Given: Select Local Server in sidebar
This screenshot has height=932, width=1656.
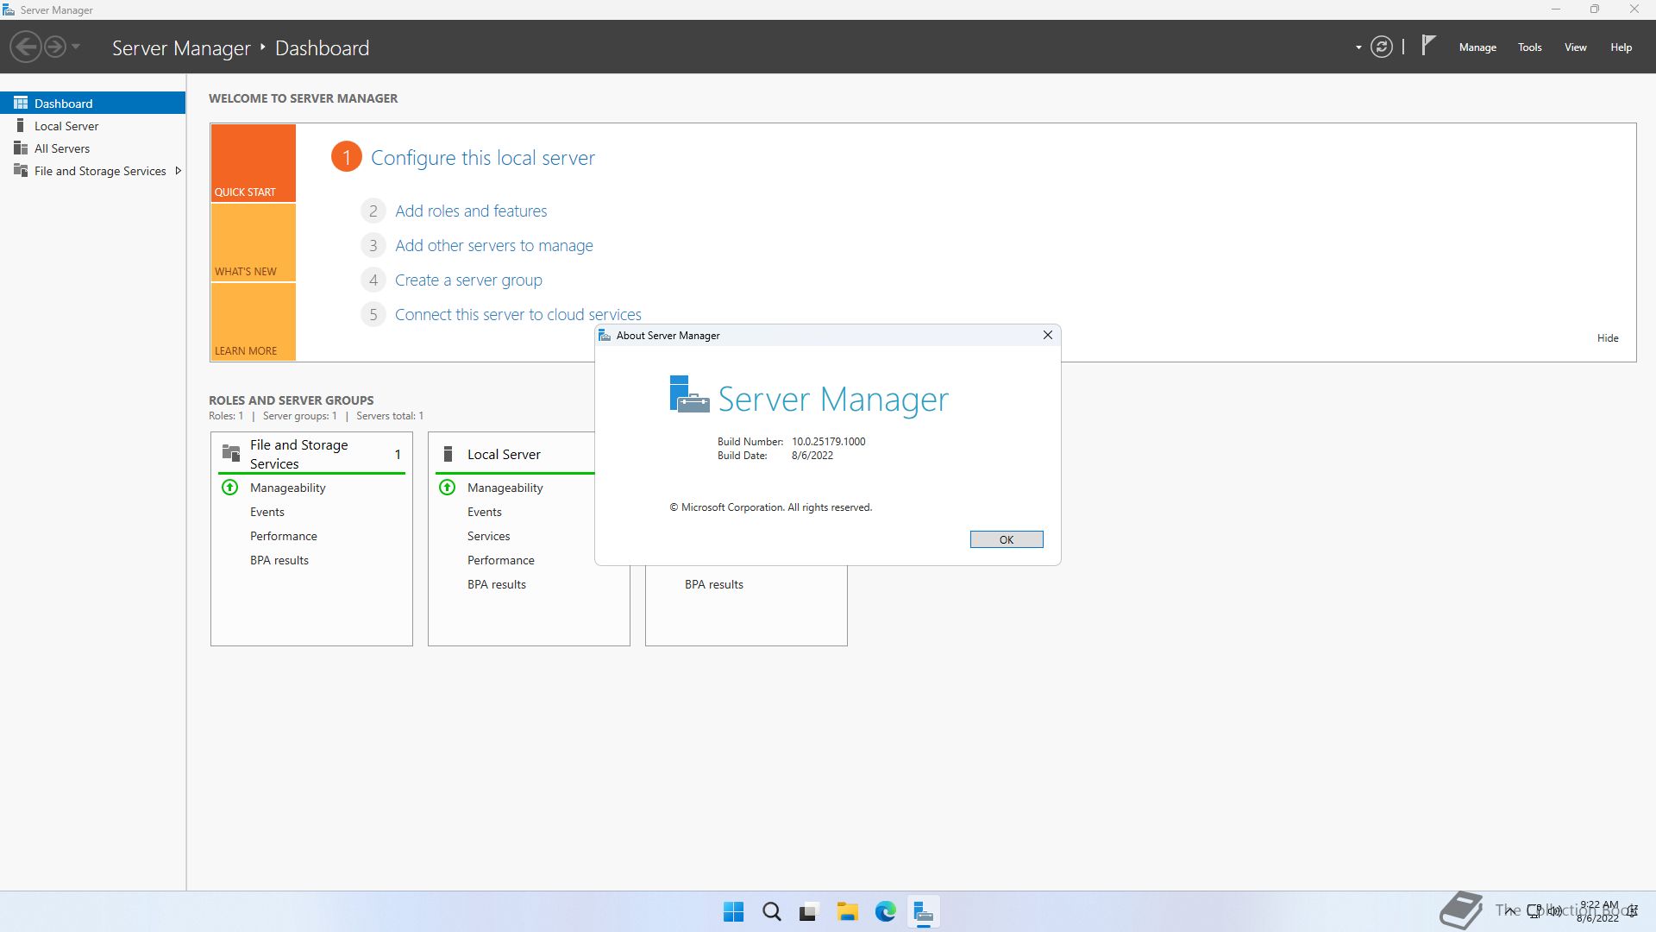Looking at the screenshot, I should tap(66, 126).
